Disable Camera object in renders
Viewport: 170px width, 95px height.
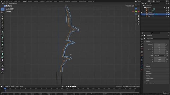(x=168, y=9)
